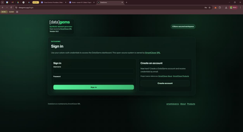Viewport: 243px width, 132px height.
Task: Focus the Username field
Action: pyautogui.click(x=94, y=71)
